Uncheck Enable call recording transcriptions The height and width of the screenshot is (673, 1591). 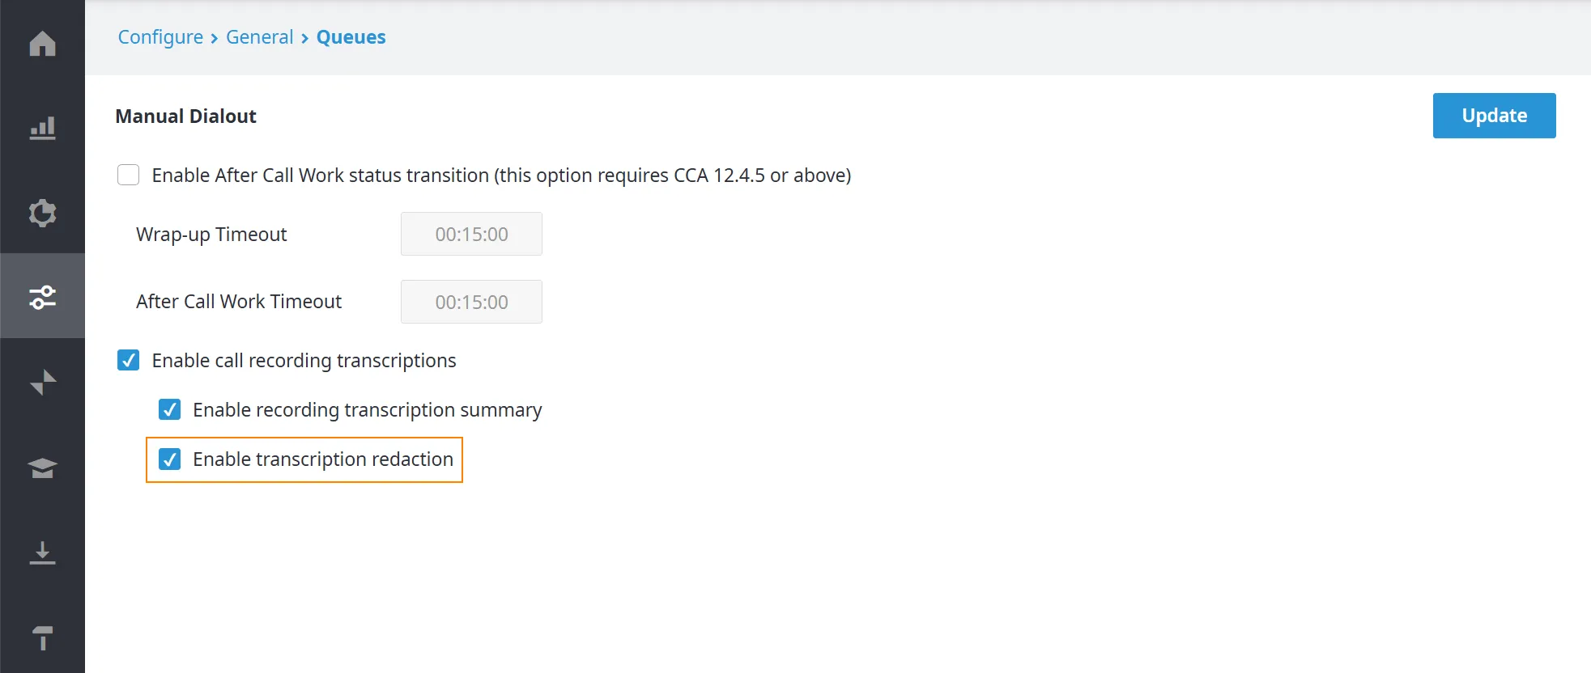point(129,360)
